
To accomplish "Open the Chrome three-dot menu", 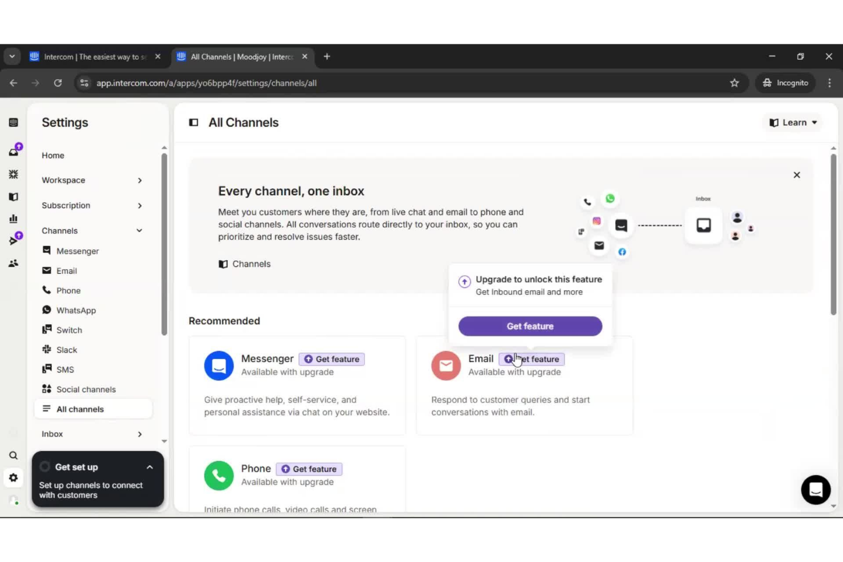I will (829, 83).
